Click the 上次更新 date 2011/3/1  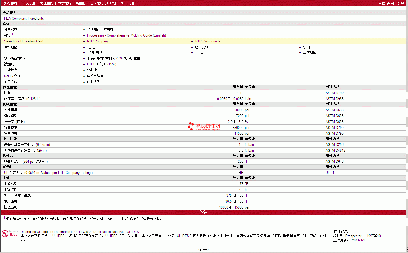[x=358, y=240]
